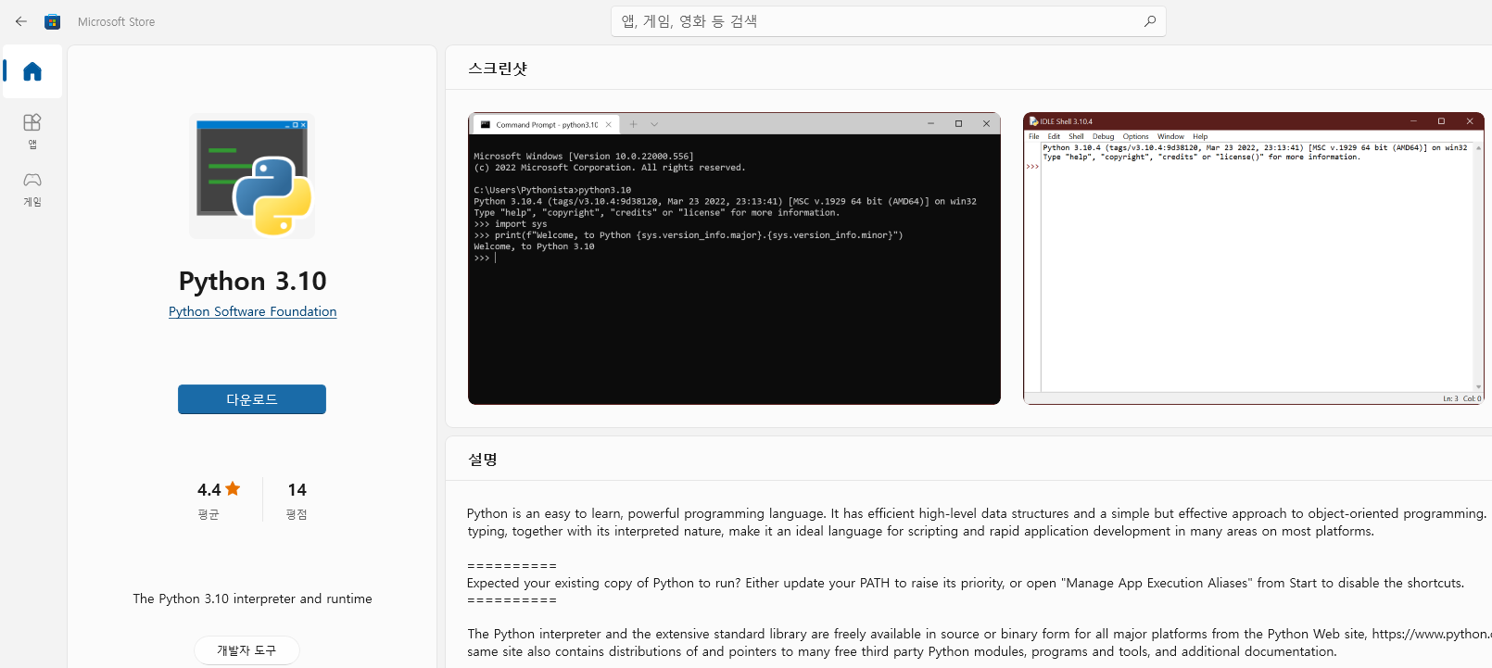The height and width of the screenshot is (668, 1492).
Task: Open the Command Prompt screenshot thumbnail
Action: click(x=734, y=258)
